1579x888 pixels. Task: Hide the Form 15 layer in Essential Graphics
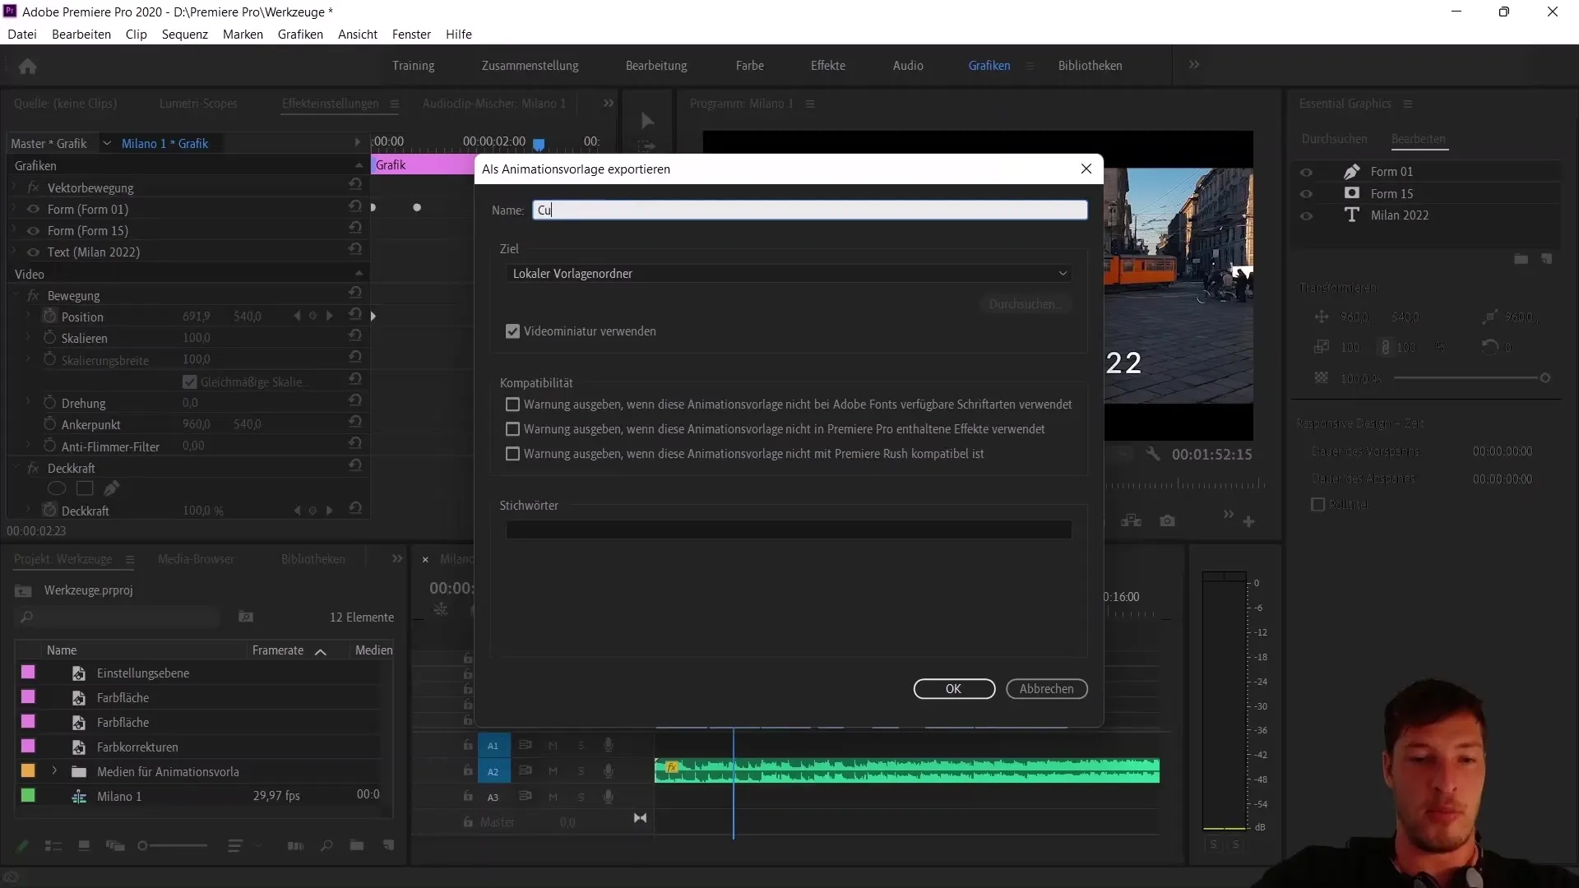coord(1306,194)
